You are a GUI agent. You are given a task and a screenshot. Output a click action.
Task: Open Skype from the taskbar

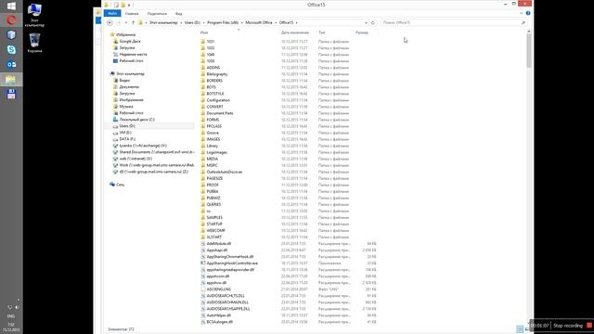11,49
